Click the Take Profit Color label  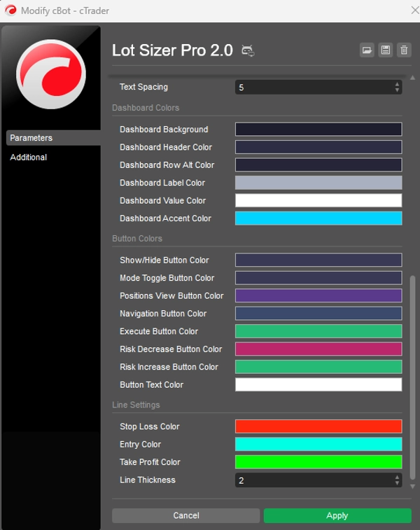pyautogui.click(x=150, y=462)
